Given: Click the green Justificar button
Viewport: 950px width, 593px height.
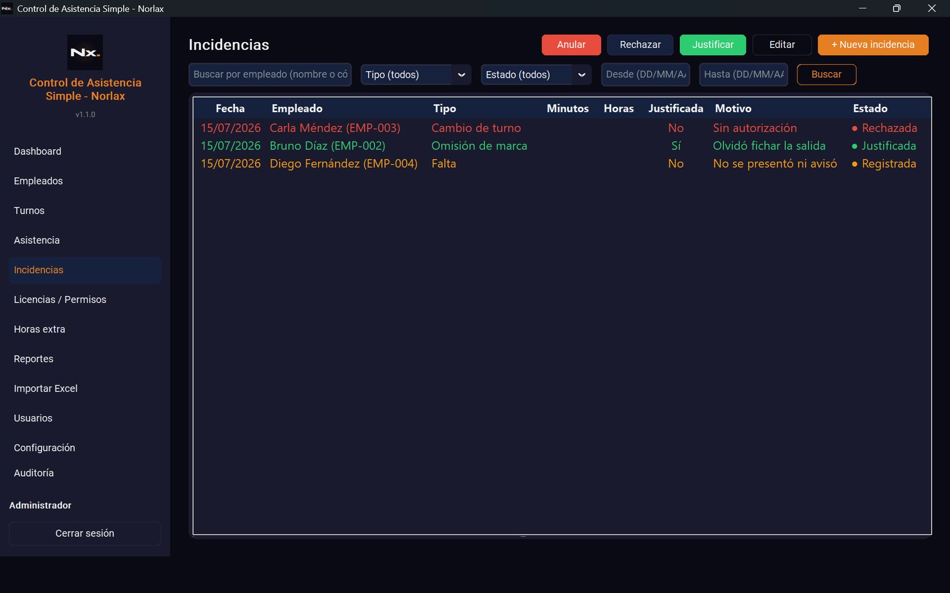Looking at the screenshot, I should coord(712,45).
